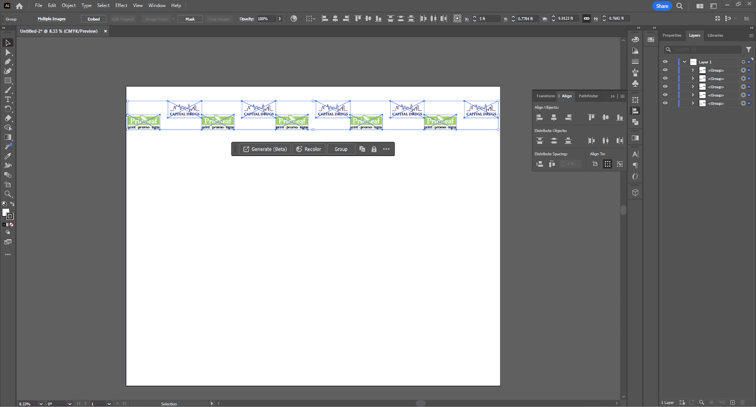Viewport: 756px width, 407px height.
Task: Expand the last <Group> sublayer
Action: (693, 103)
